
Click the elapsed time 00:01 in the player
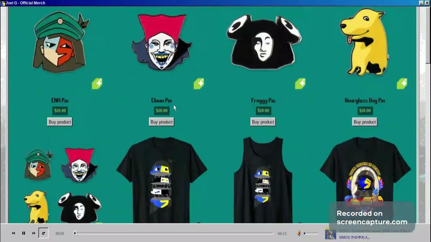(60, 234)
